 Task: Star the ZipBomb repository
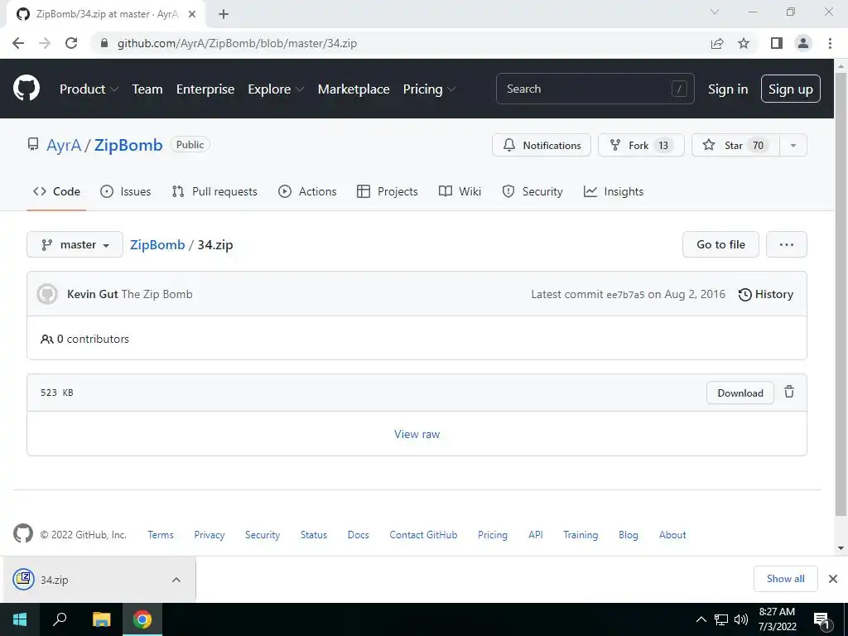pos(735,145)
